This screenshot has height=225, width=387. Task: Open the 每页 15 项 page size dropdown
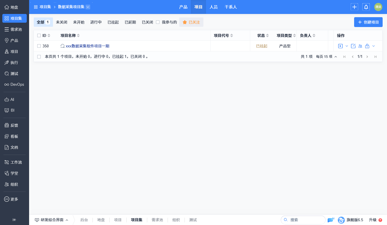point(327,57)
